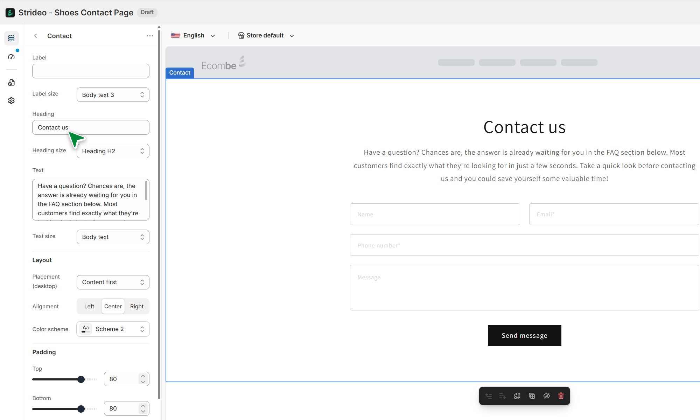Open the Store default menu
700x420 pixels.
pyautogui.click(x=266, y=35)
